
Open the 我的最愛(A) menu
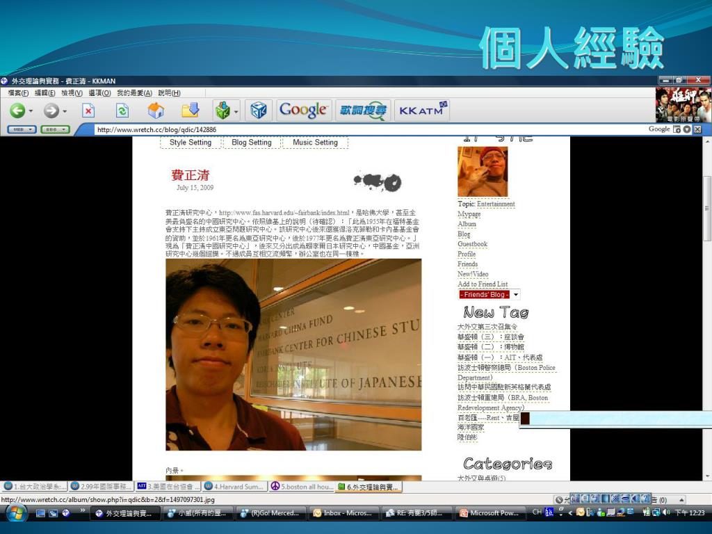coord(134,93)
